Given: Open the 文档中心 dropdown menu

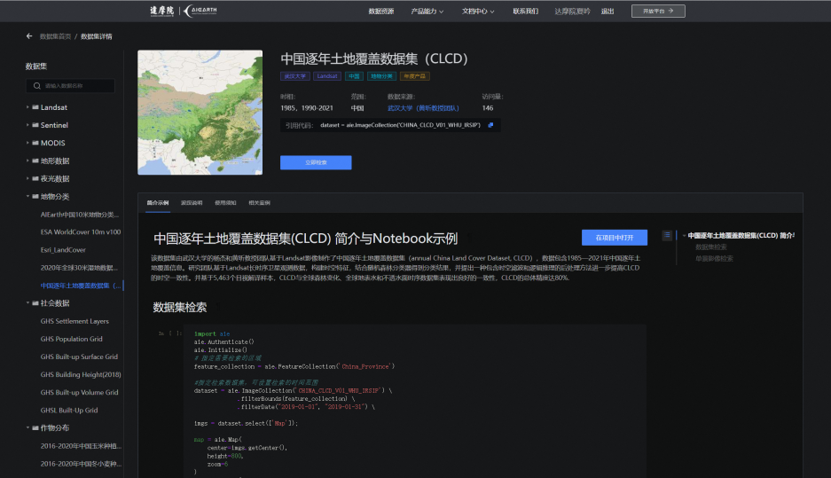Looking at the screenshot, I should click(x=478, y=12).
